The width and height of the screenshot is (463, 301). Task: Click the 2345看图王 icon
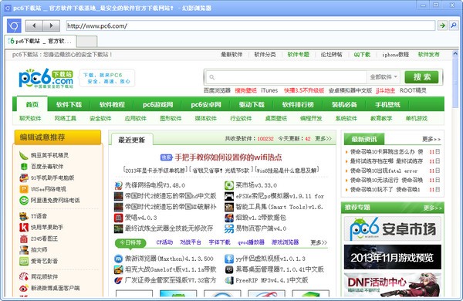pos(24,238)
